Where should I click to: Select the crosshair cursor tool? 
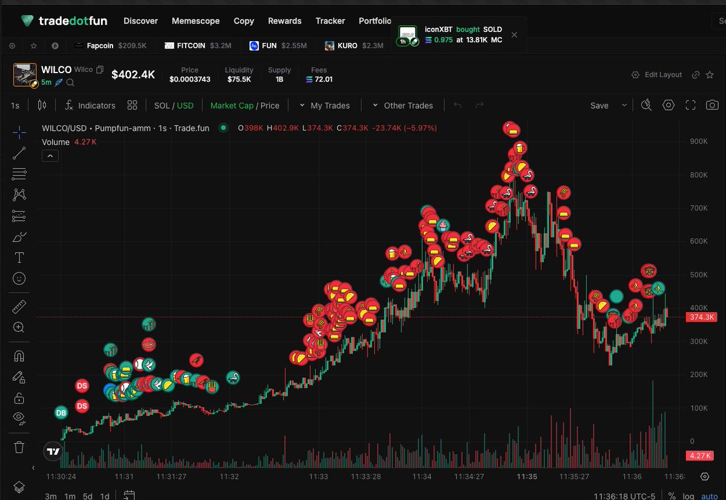coord(19,132)
